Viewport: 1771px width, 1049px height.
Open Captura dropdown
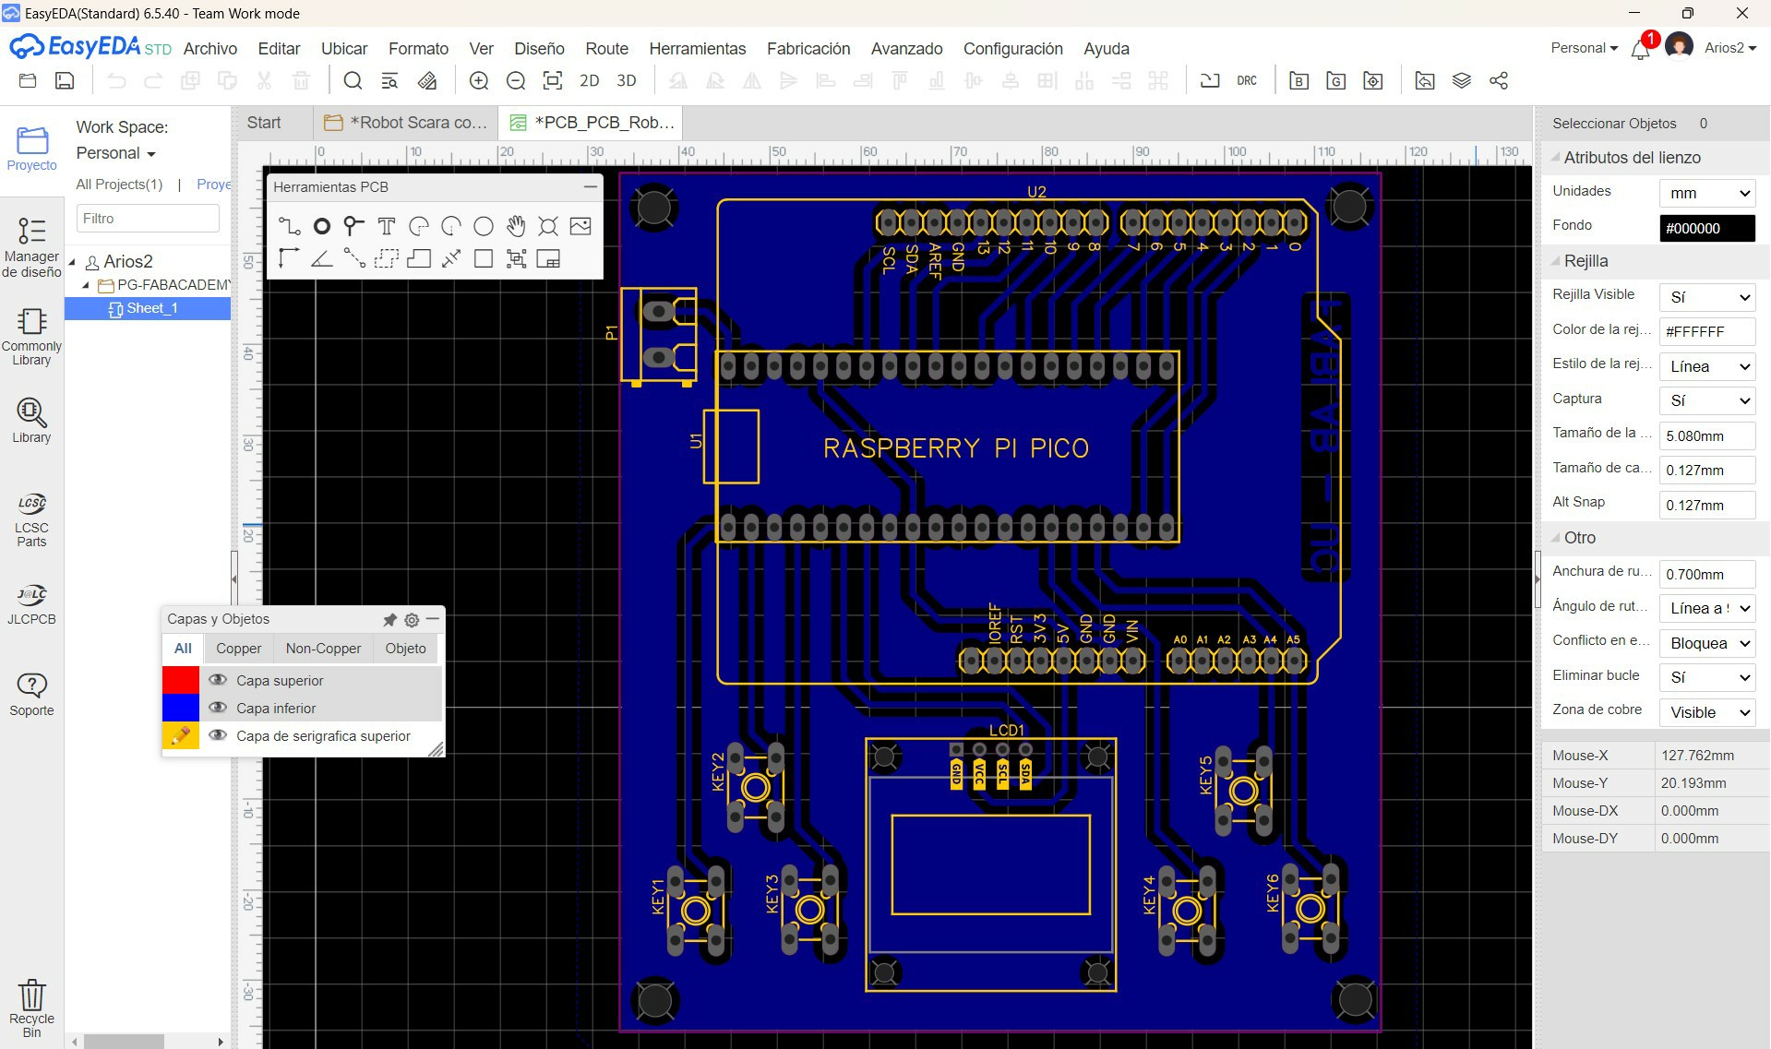coord(1707,400)
